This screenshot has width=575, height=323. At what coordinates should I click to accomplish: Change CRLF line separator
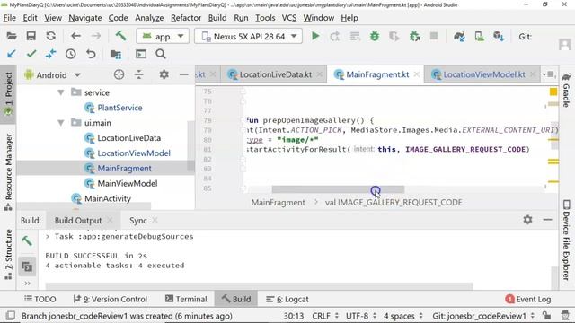tap(325, 316)
